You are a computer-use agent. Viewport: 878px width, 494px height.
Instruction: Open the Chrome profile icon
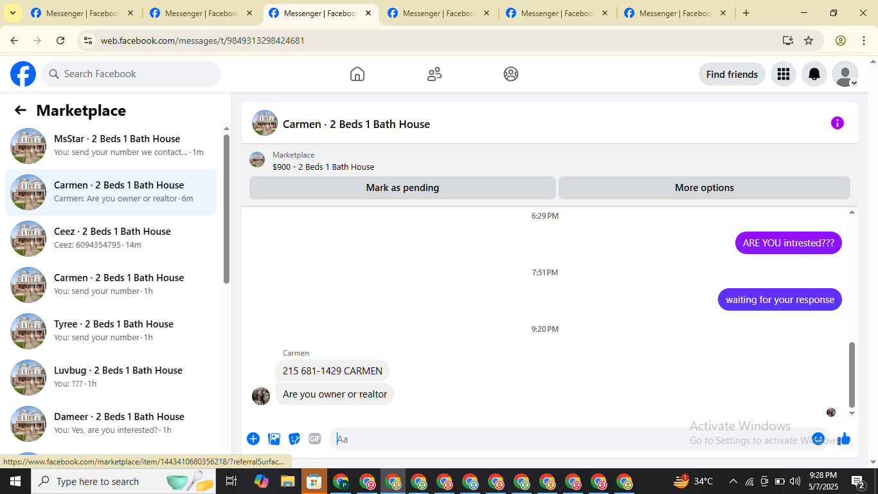tap(841, 41)
